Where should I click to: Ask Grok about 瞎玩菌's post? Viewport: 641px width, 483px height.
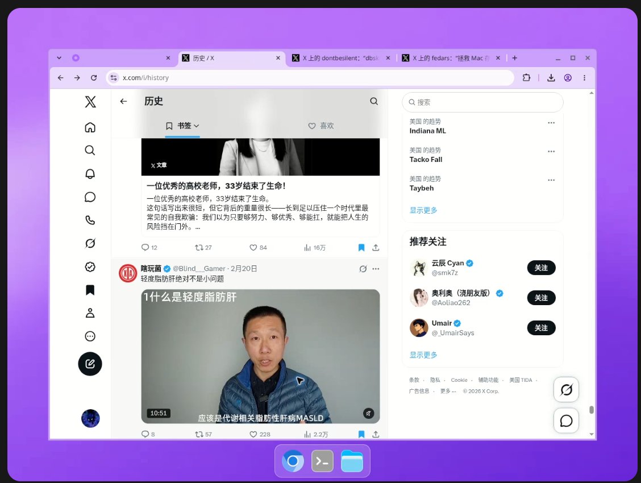pyautogui.click(x=363, y=269)
